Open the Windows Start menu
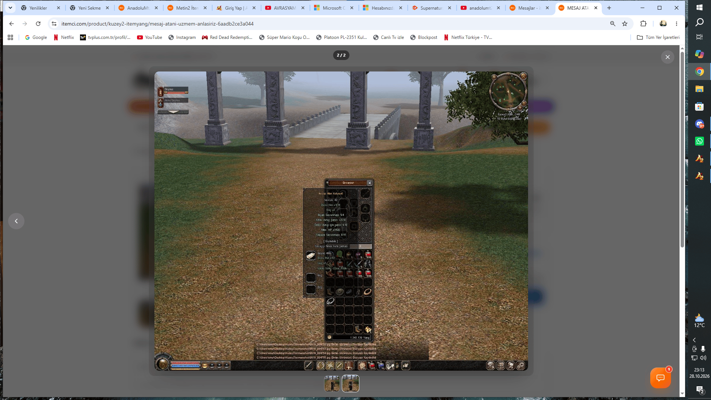The image size is (711, 400). (699, 7)
